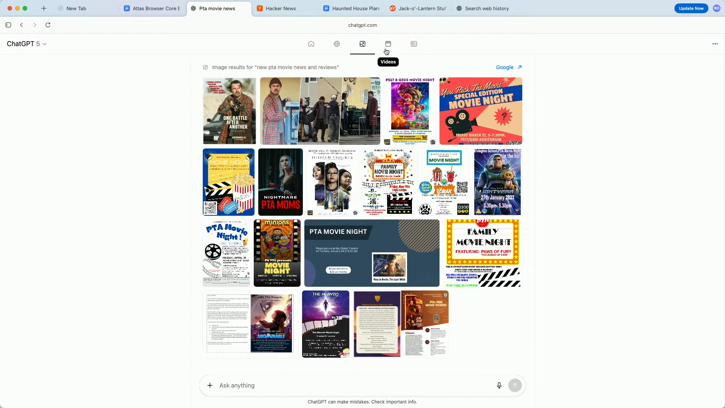This screenshot has width=725, height=408.
Task: Toggle the sidebar panel icon
Action: [x=8, y=25]
